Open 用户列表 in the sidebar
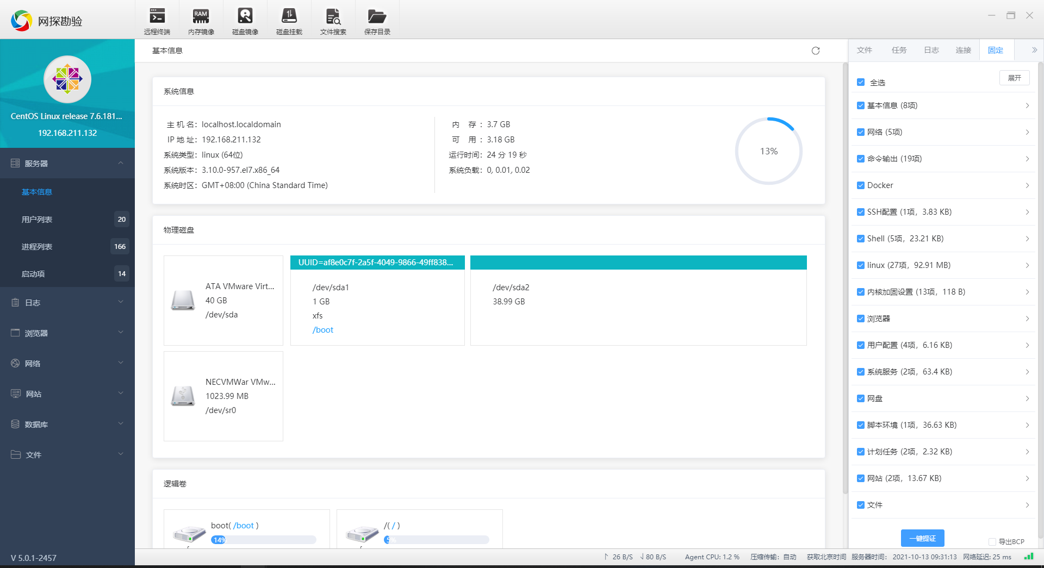1044x568 pixels. click(67, 220)
